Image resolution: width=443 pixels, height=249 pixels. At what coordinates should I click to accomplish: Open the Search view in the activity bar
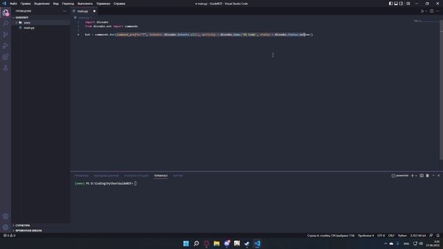(6, 24)
